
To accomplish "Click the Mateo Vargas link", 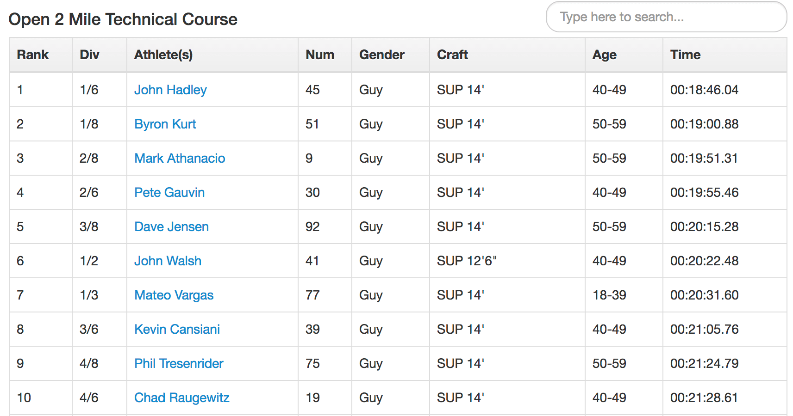I will 174,295.
